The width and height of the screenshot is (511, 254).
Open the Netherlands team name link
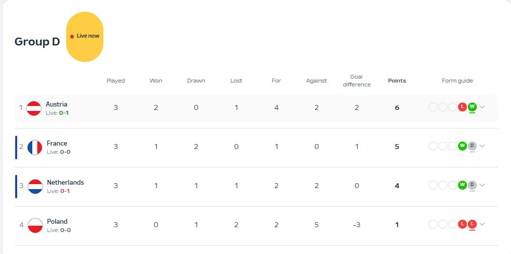[65, 182]
